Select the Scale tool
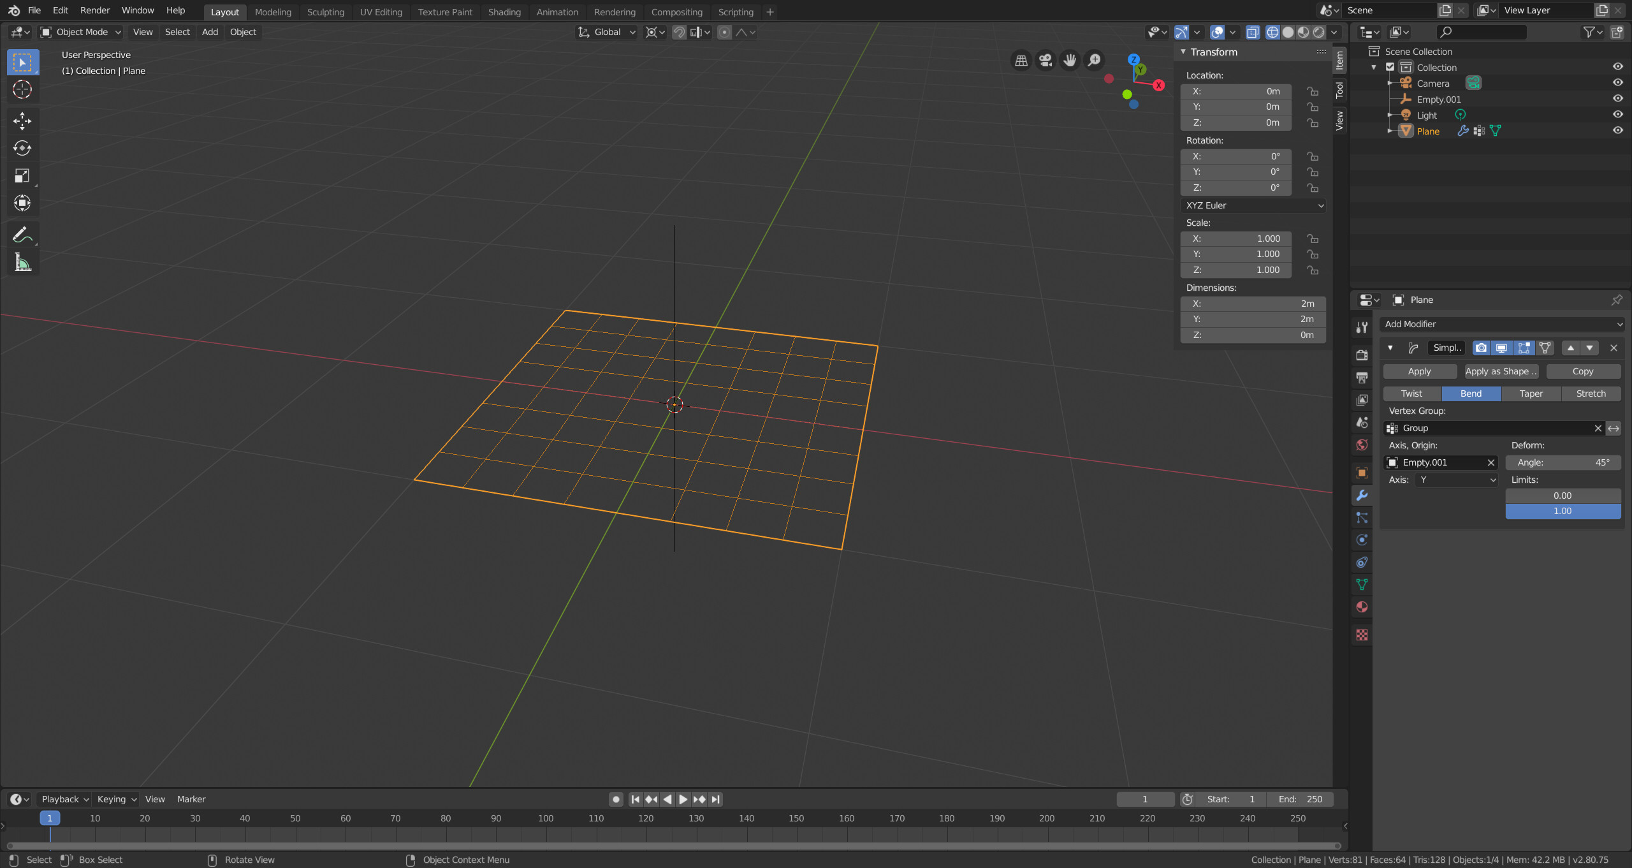The height and width of the screenshot is (868, 1632). tap(22, 176)
